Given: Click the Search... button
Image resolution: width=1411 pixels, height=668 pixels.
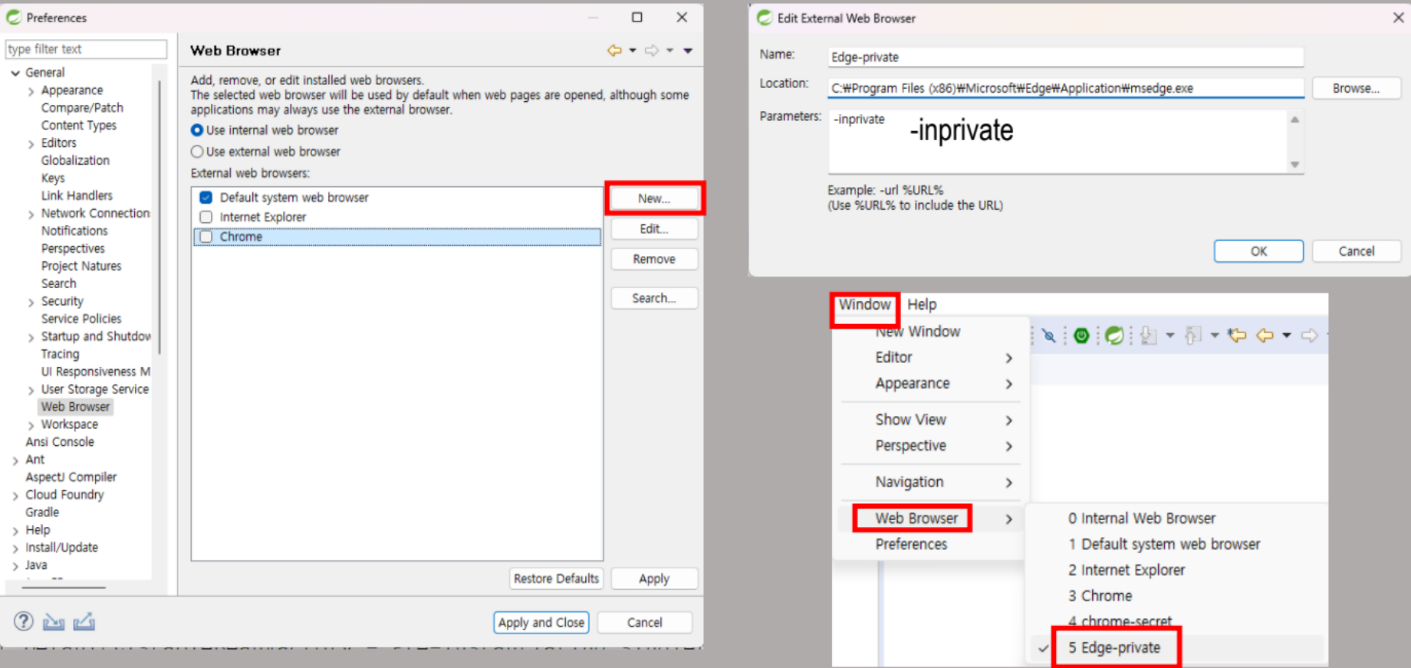Looking at the screenshot, I should (654, 298).
